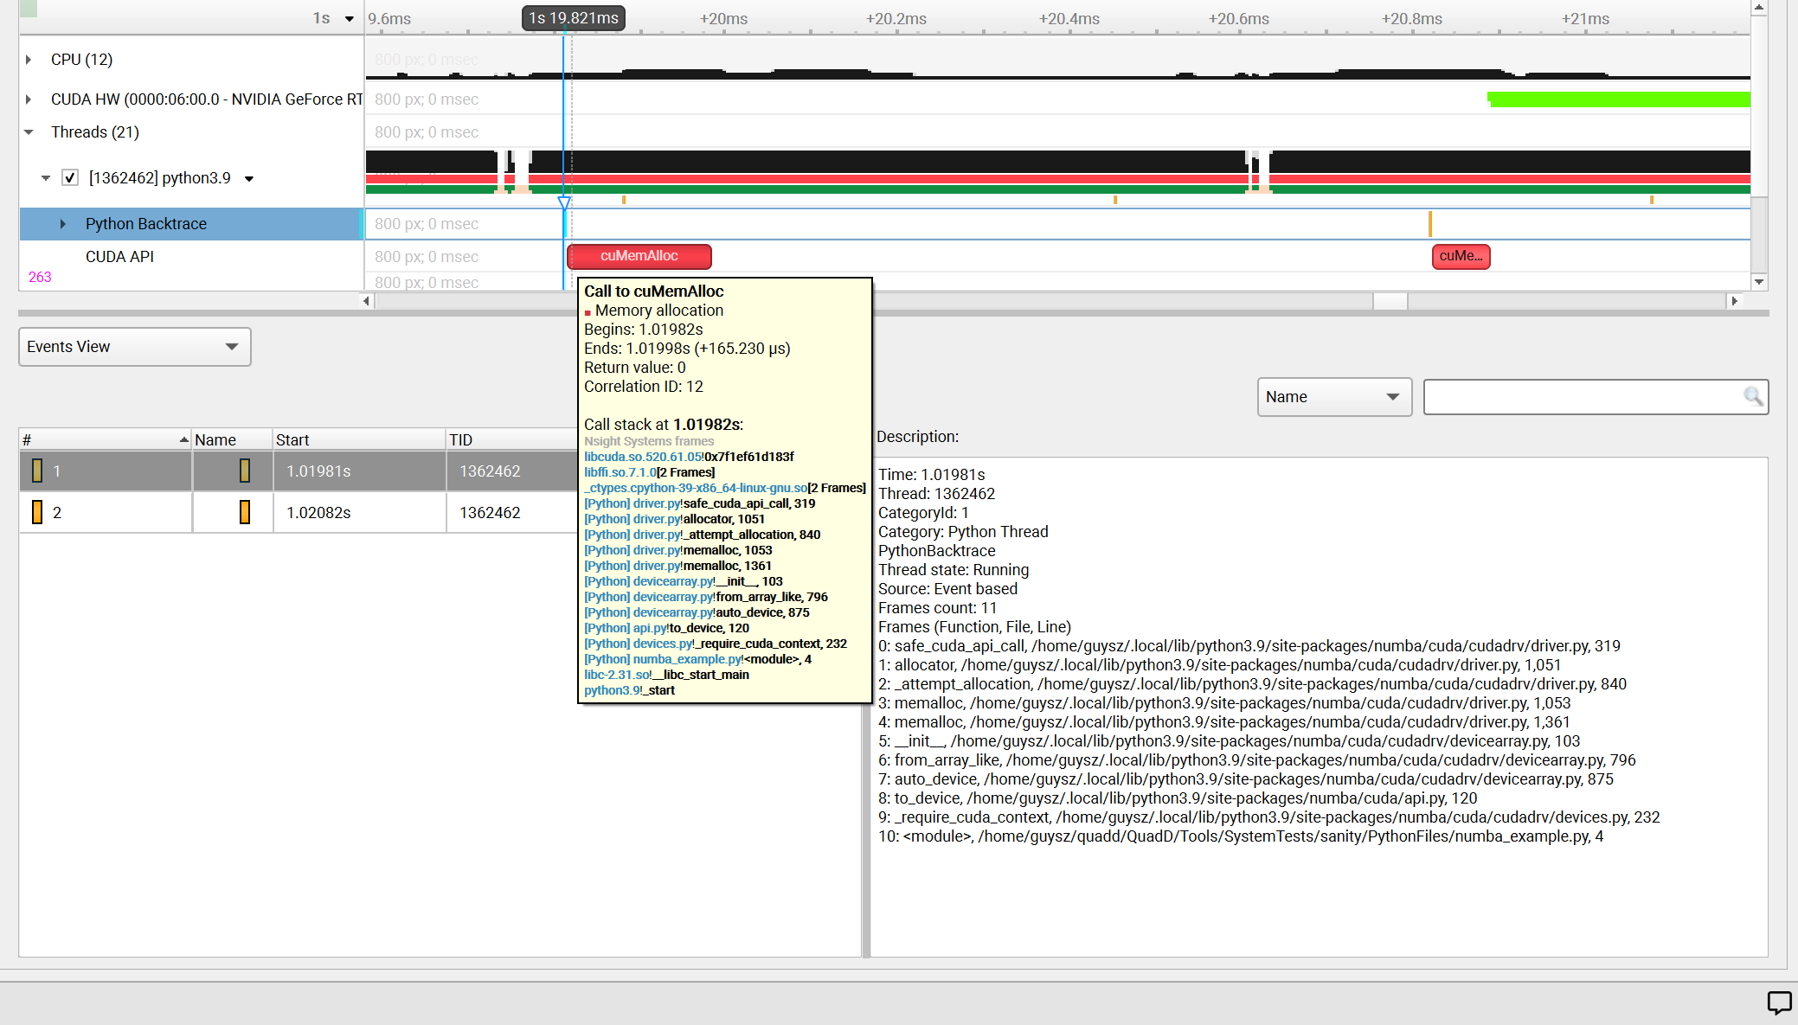Viewport: 1798px width, 1025px height.
Task: Toggle visibility checkbox for python3.9 thread
Action: (x=70, y=176)
